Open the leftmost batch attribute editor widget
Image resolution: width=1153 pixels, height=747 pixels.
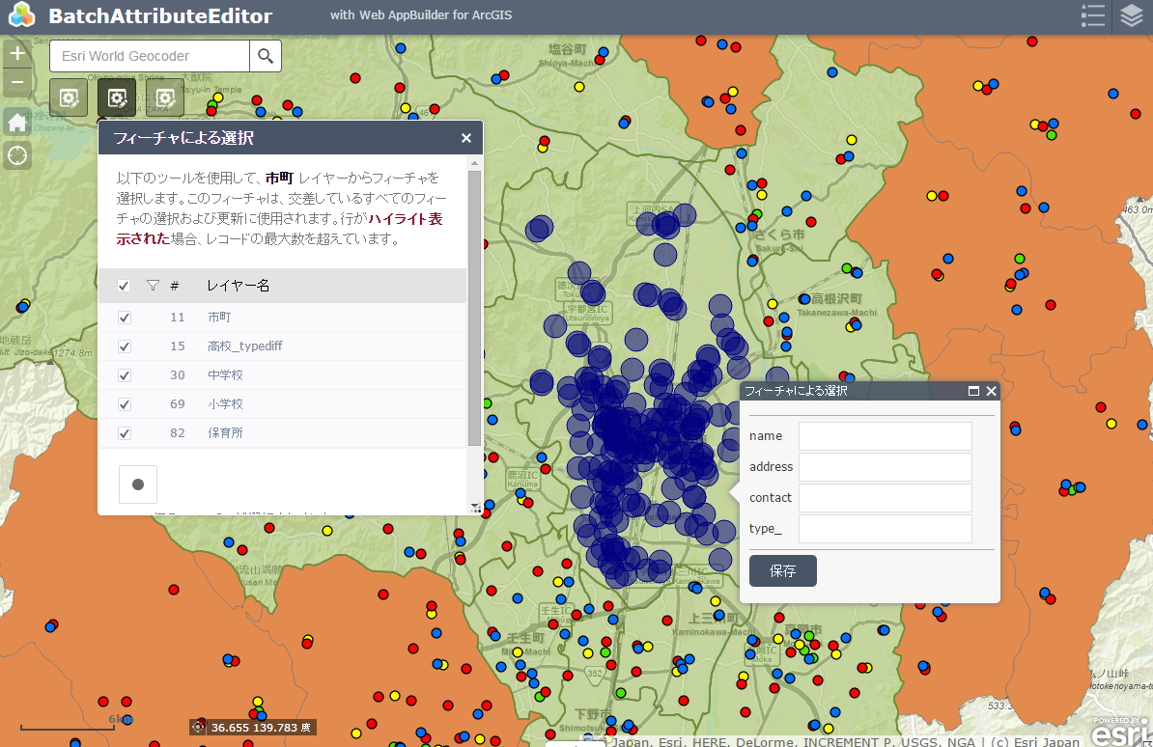pyautogui.click(x=69, y=97)
